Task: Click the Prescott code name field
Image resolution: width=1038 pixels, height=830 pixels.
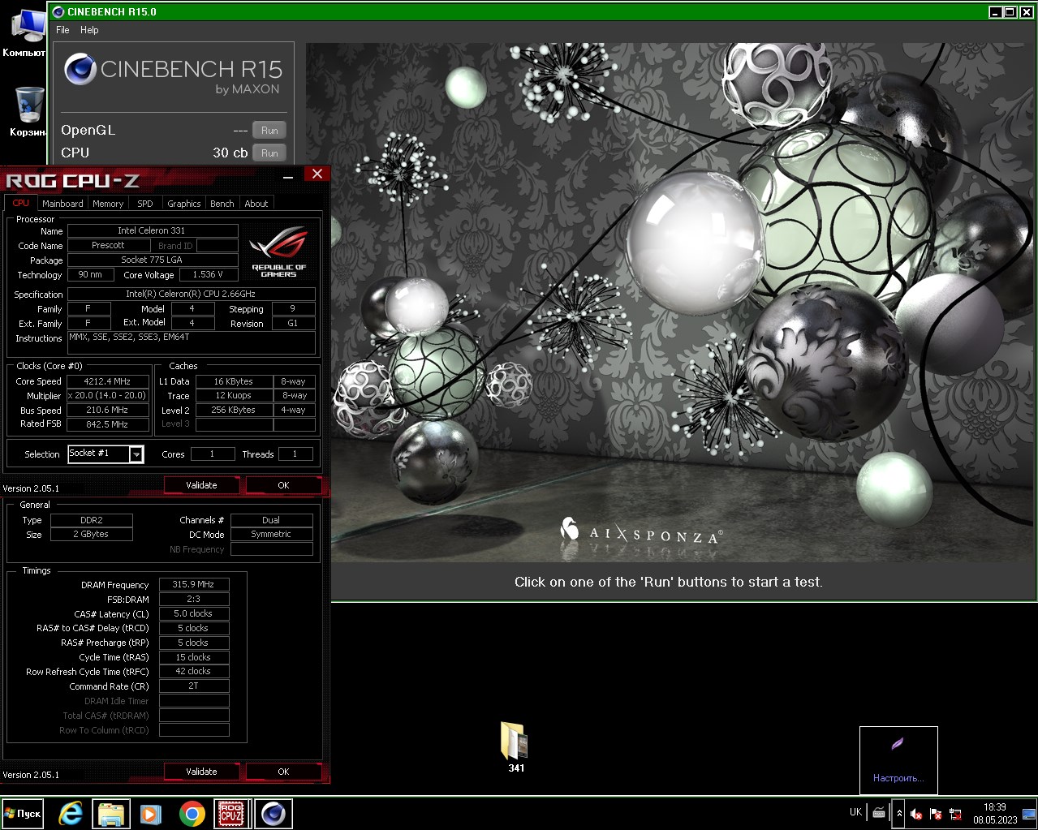Action: [108, 245]
